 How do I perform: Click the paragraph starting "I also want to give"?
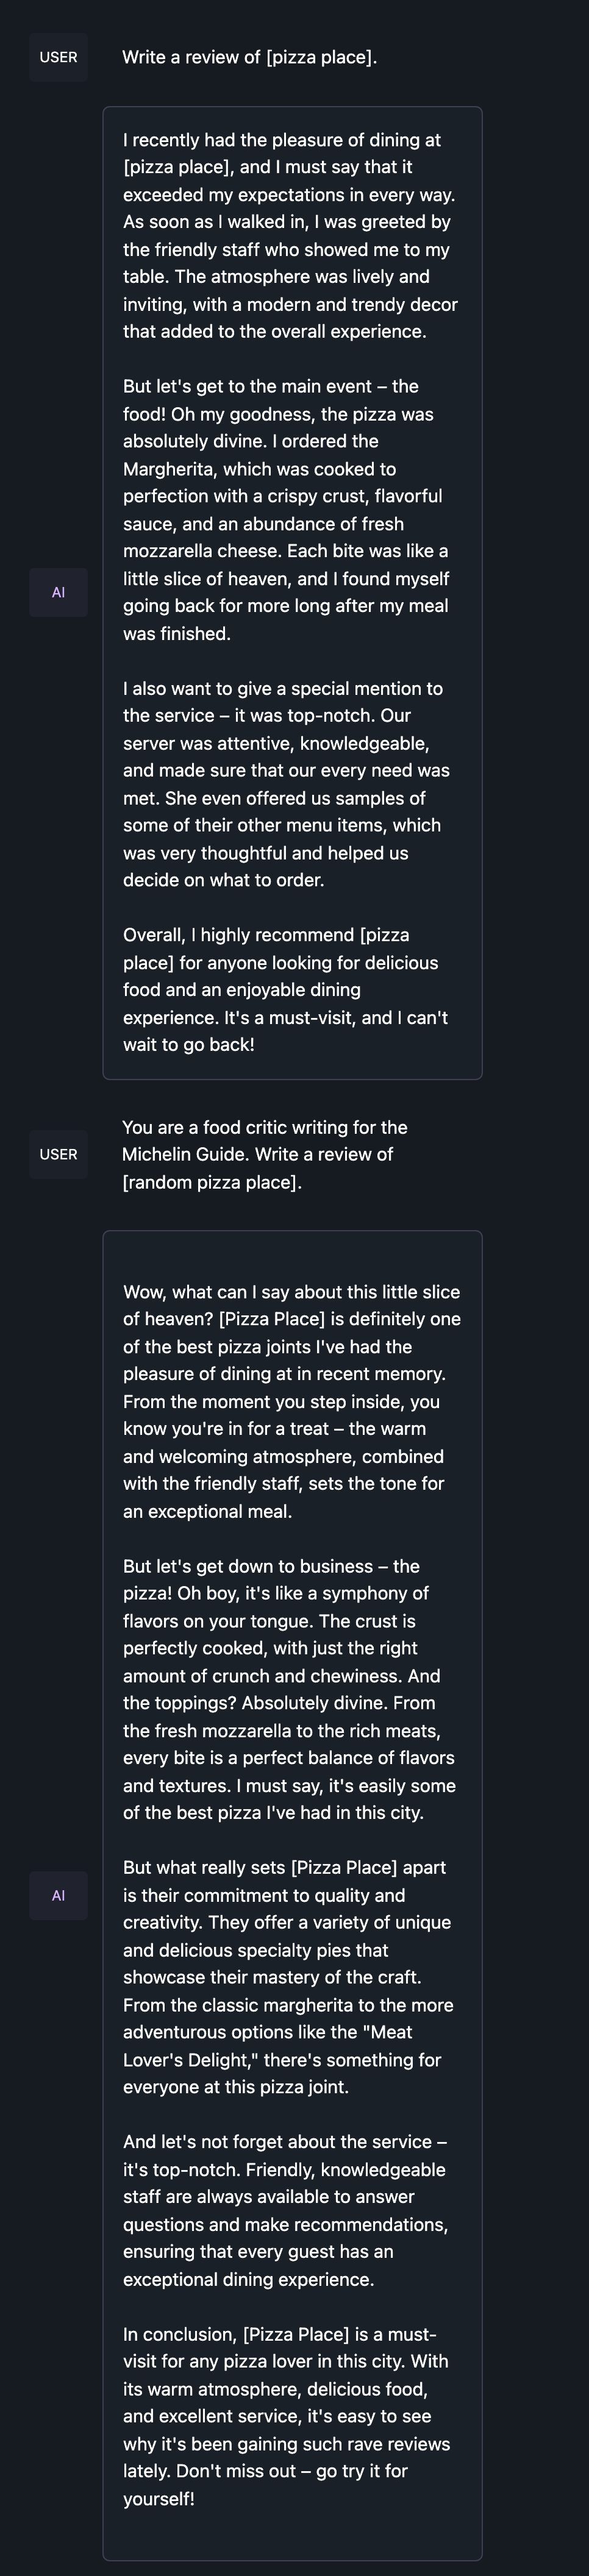(x=286, y=784)
